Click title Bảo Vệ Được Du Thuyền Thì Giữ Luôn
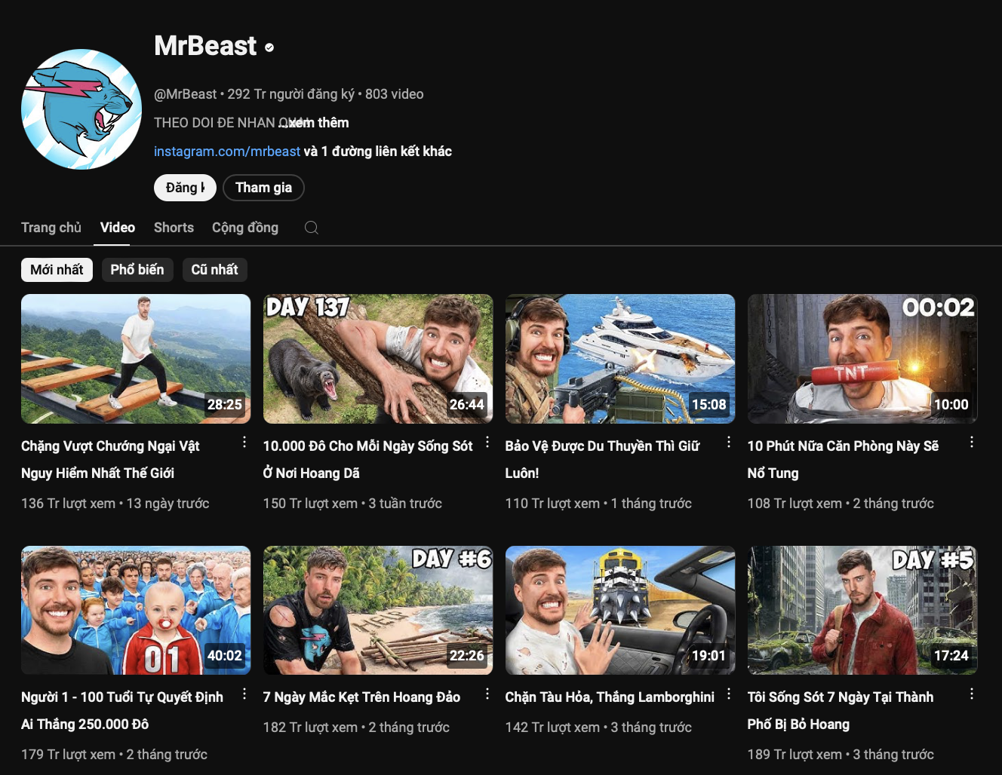 tap(602, 460)
